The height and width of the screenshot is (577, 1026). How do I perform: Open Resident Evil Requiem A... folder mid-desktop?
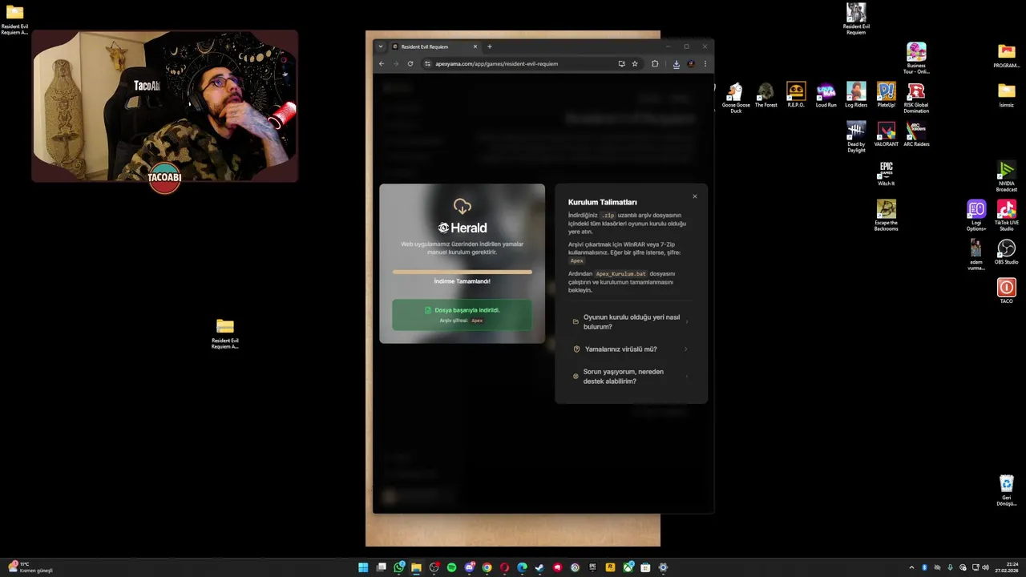tap(225, 333)
